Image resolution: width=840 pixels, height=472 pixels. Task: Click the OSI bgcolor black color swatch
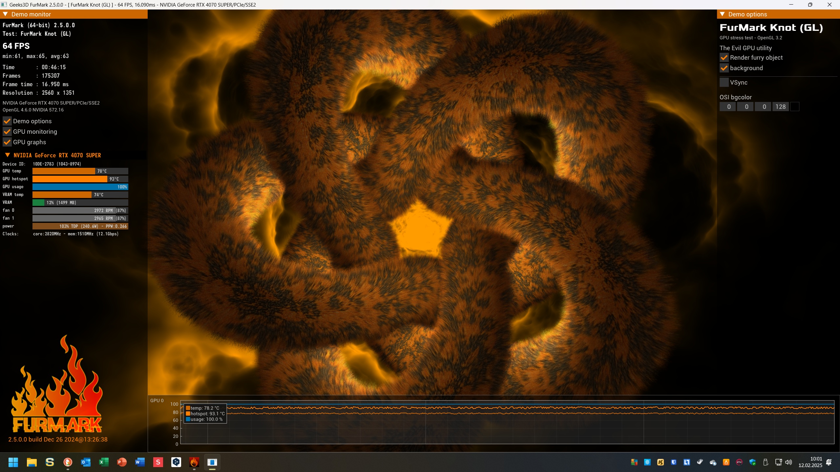(x=794, y=107)
